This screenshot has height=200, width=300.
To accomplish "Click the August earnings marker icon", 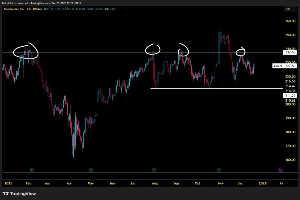I will click(154, 170).
